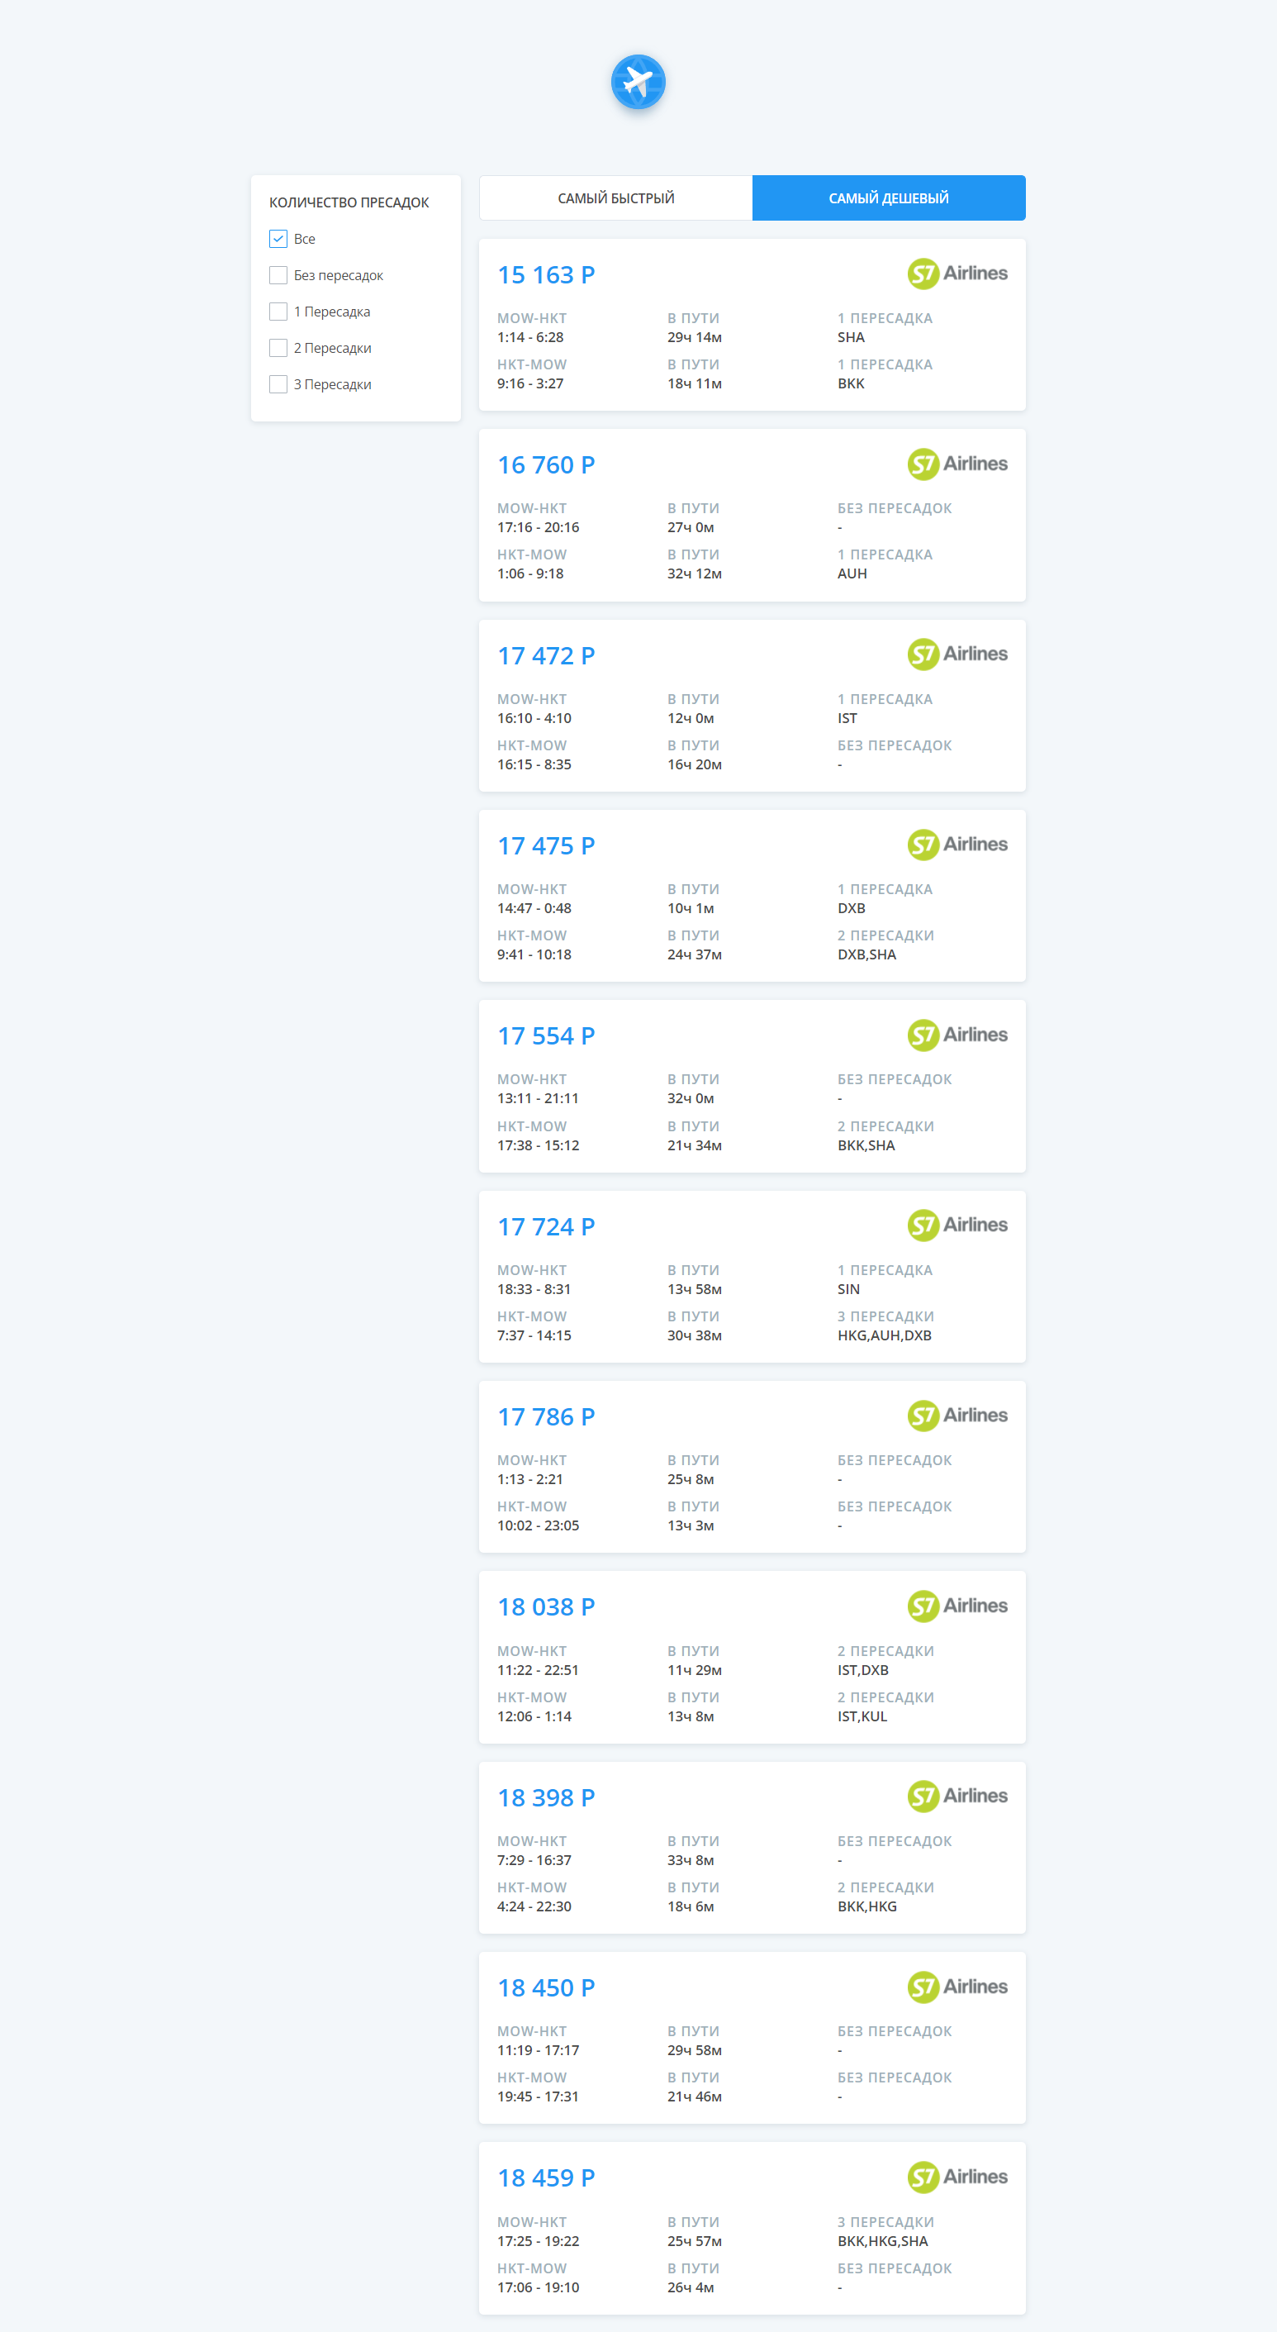Image resolution: width=1277 pixels, height=2332 pixels.
Task: Open the ticket priced 15 163 Р
Action: pyautogui.click(x=752, y=325)
